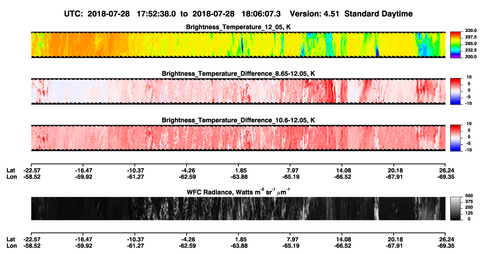This screenshot has width=495, height=254.
Task: Click the end time "18:06:07.3" in header
Action: (262, 14)
